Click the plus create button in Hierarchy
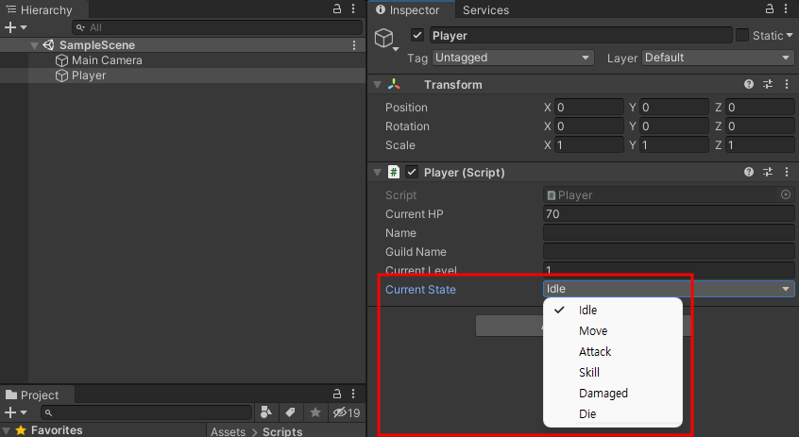Screen dimensions: 799x437 (15, 27)
